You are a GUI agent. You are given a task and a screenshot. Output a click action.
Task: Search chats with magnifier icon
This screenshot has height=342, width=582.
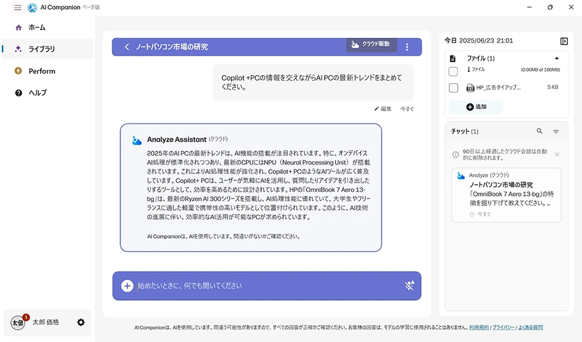539,131
